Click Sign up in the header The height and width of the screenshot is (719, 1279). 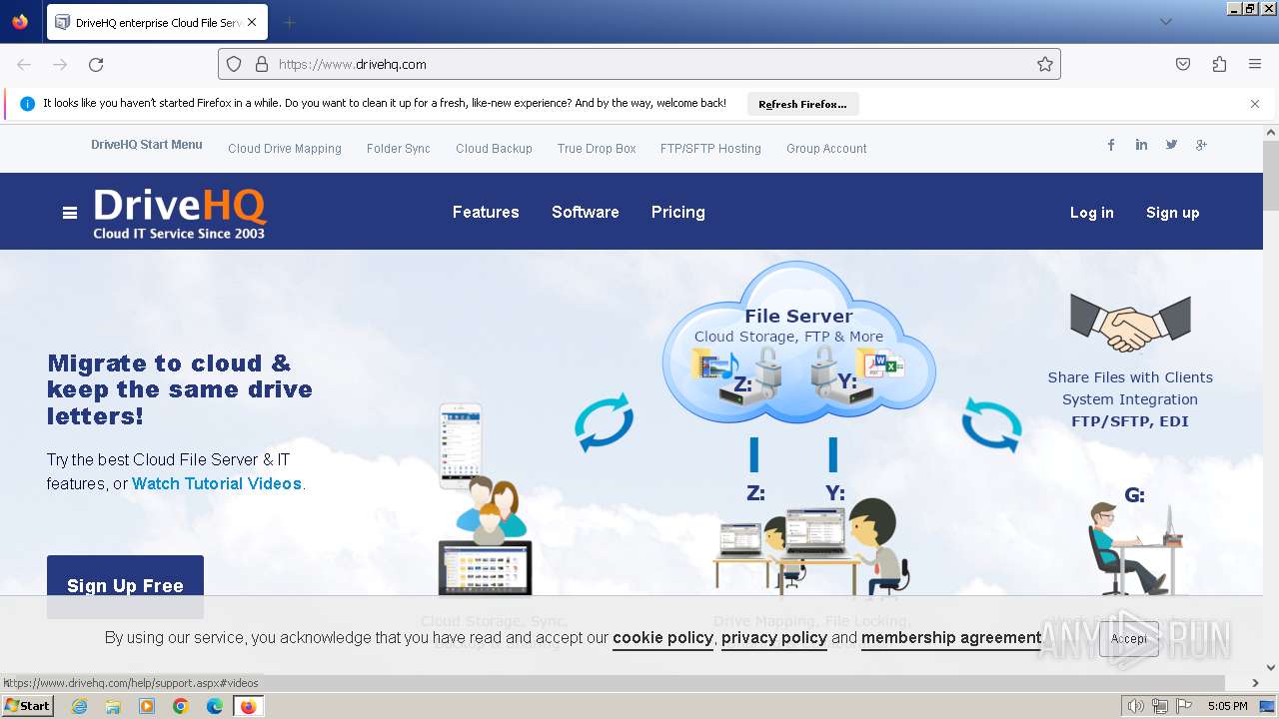(1172, 213)
